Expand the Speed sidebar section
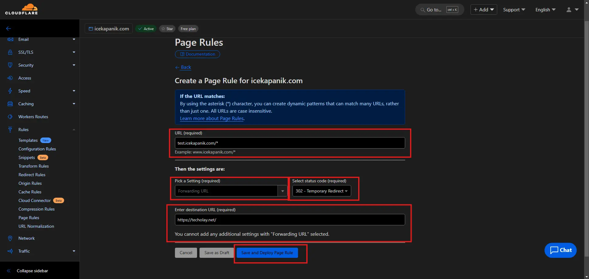Viewport: 589px width, 279px height. (x=74, y=91)
